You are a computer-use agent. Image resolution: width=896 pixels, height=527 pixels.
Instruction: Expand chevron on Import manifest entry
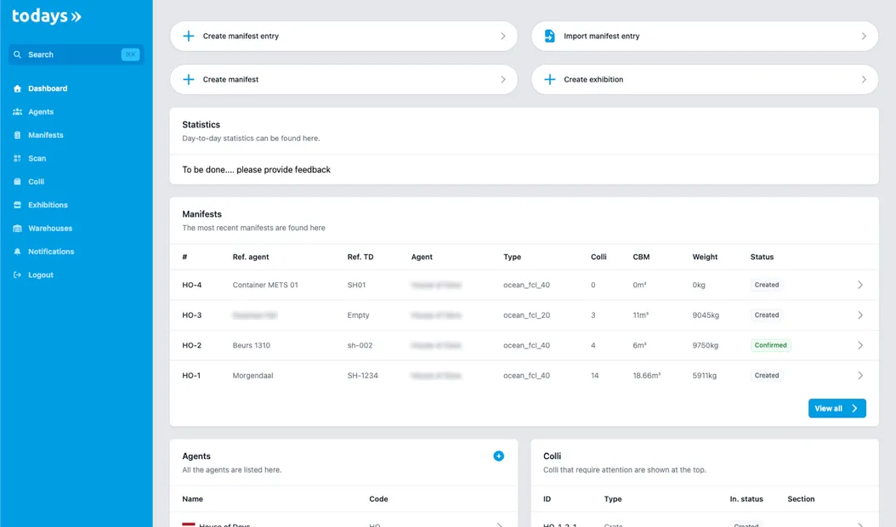864,36
